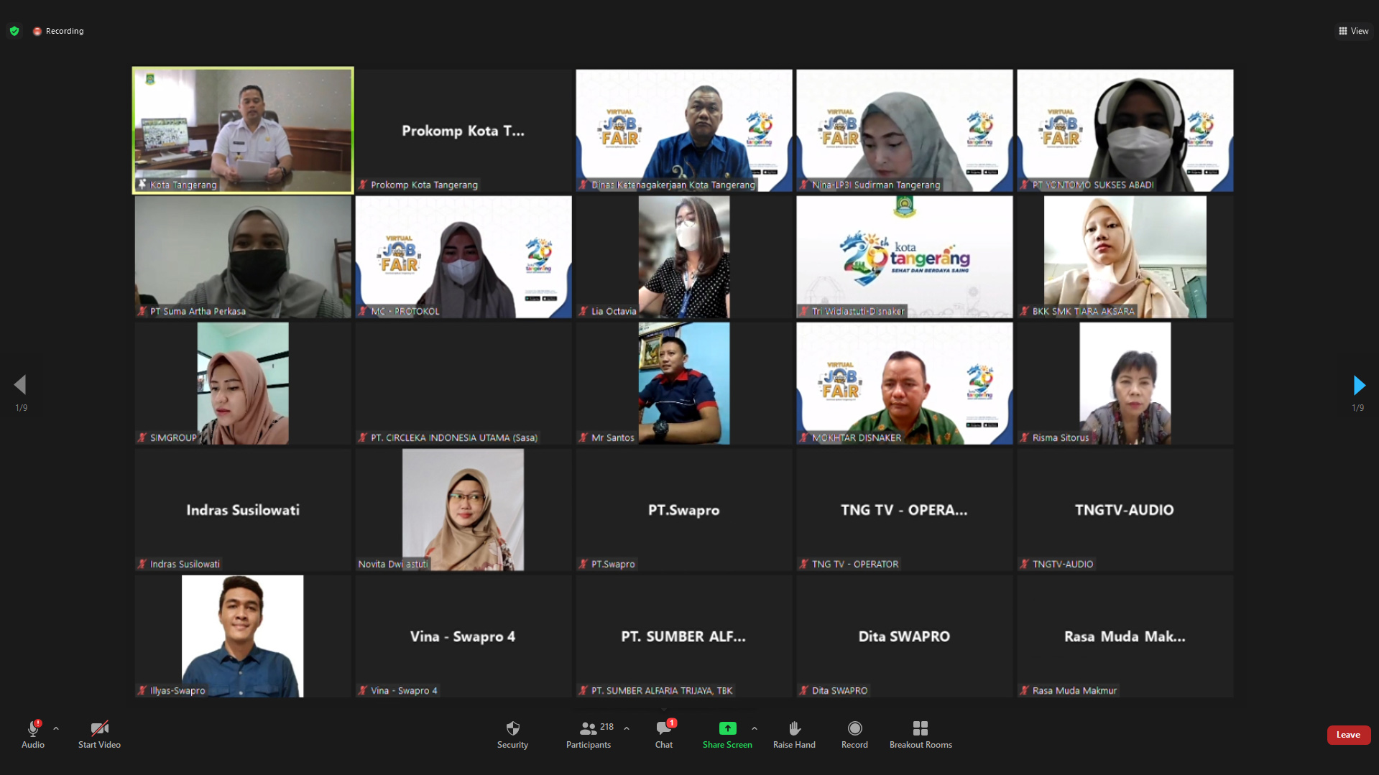Click the Recording indicator
The width and height of the screenshot is (1379, 775).
58,31
